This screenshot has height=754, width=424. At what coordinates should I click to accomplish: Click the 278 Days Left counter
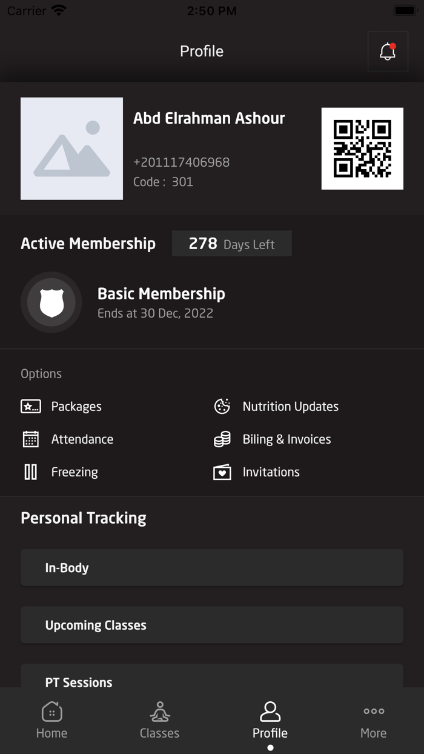[232, 243]
